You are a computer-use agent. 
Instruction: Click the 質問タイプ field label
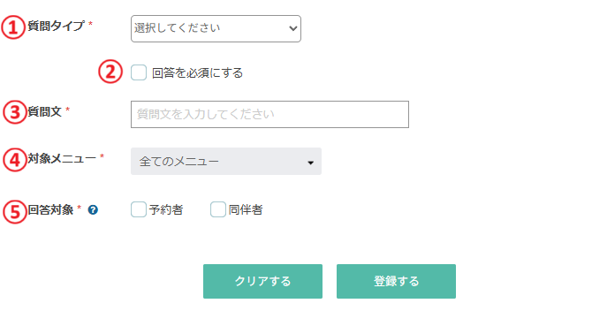click(56, 26)
